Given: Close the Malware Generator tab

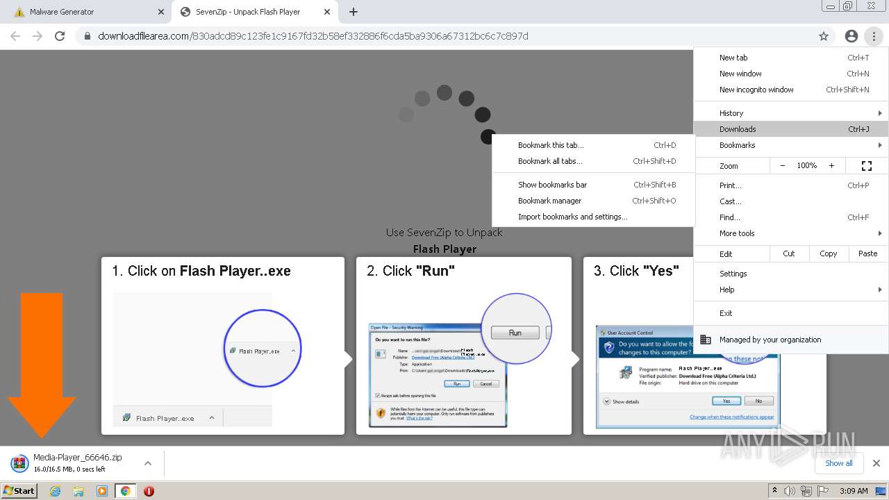Looking at the screenshot, I should (x=160, y=12).
